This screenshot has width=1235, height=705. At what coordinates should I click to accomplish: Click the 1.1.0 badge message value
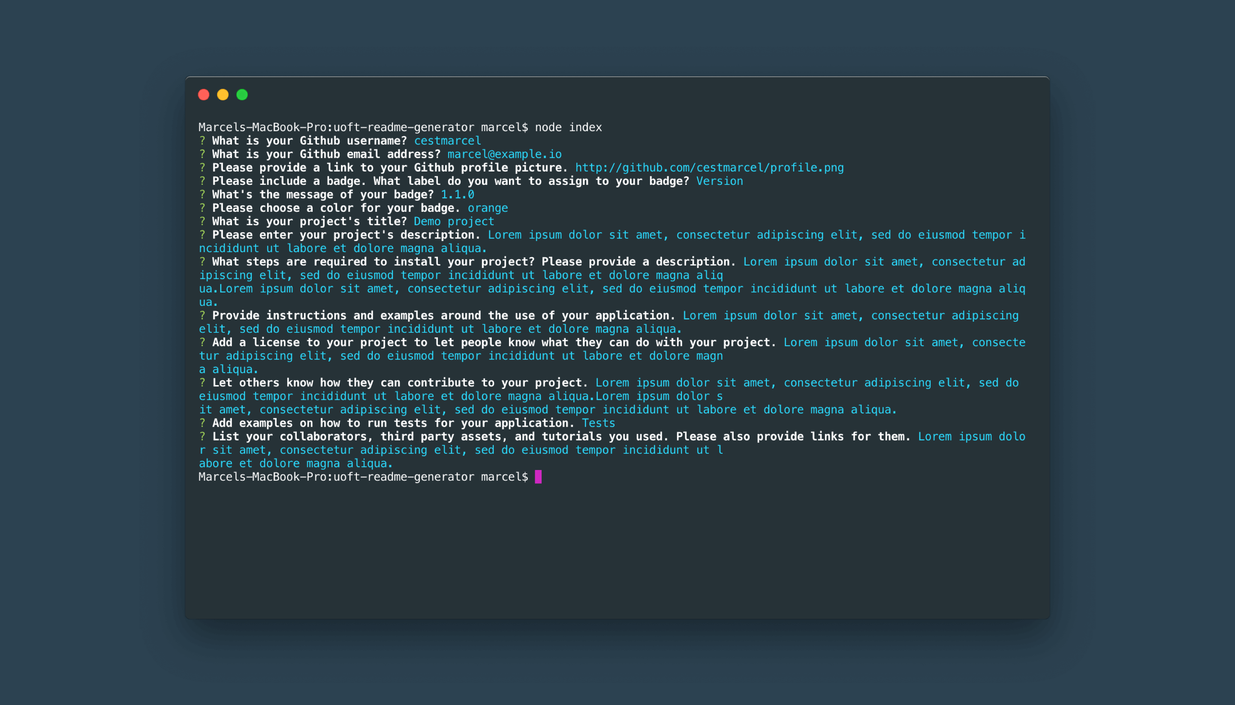coord(457,194)
